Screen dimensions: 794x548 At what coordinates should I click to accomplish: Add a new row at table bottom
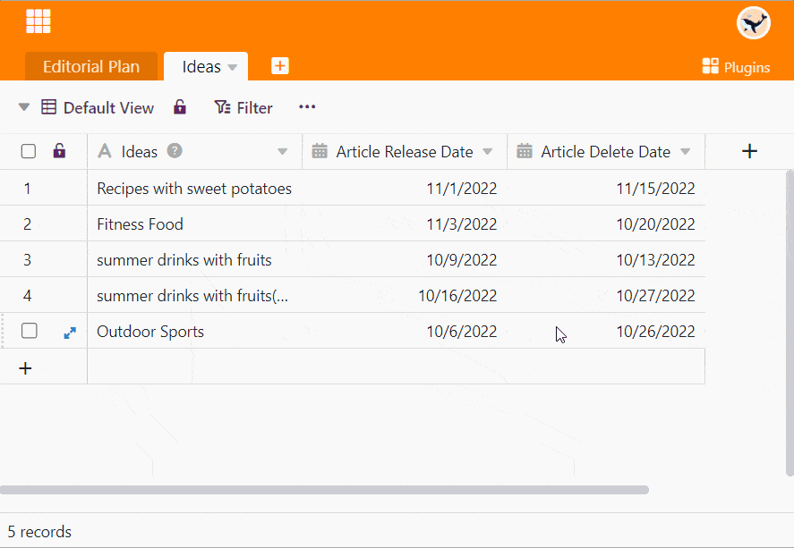(x=26, y=367)
